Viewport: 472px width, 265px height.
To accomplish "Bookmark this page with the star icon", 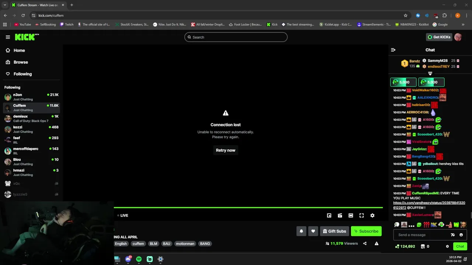I will pyautogui.click(x=406, y=15).
